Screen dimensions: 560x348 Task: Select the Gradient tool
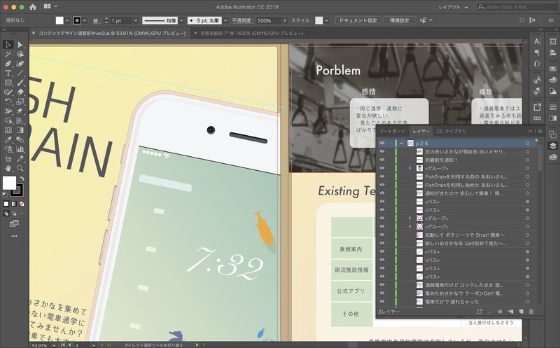click(20, 130)
